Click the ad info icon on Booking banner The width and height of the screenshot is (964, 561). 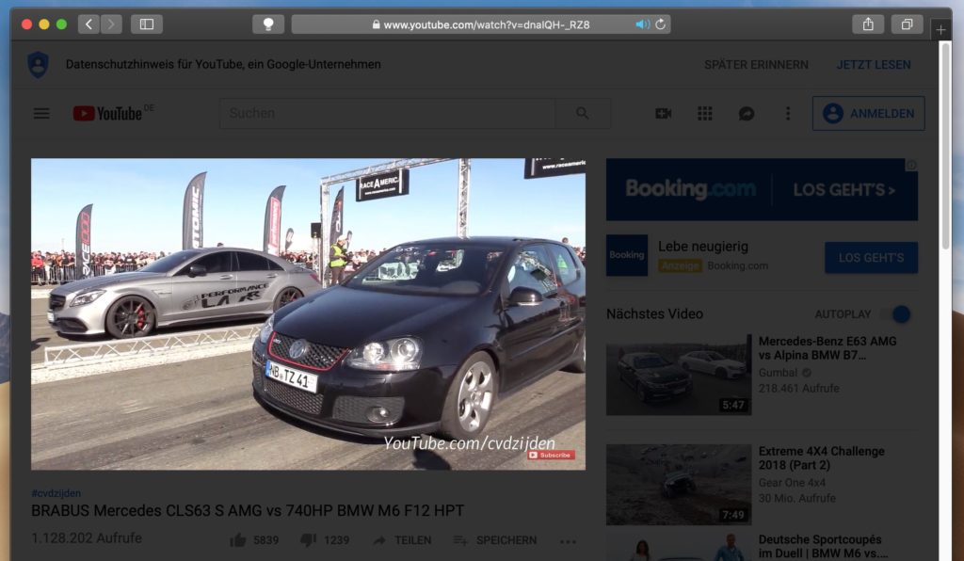911,166
